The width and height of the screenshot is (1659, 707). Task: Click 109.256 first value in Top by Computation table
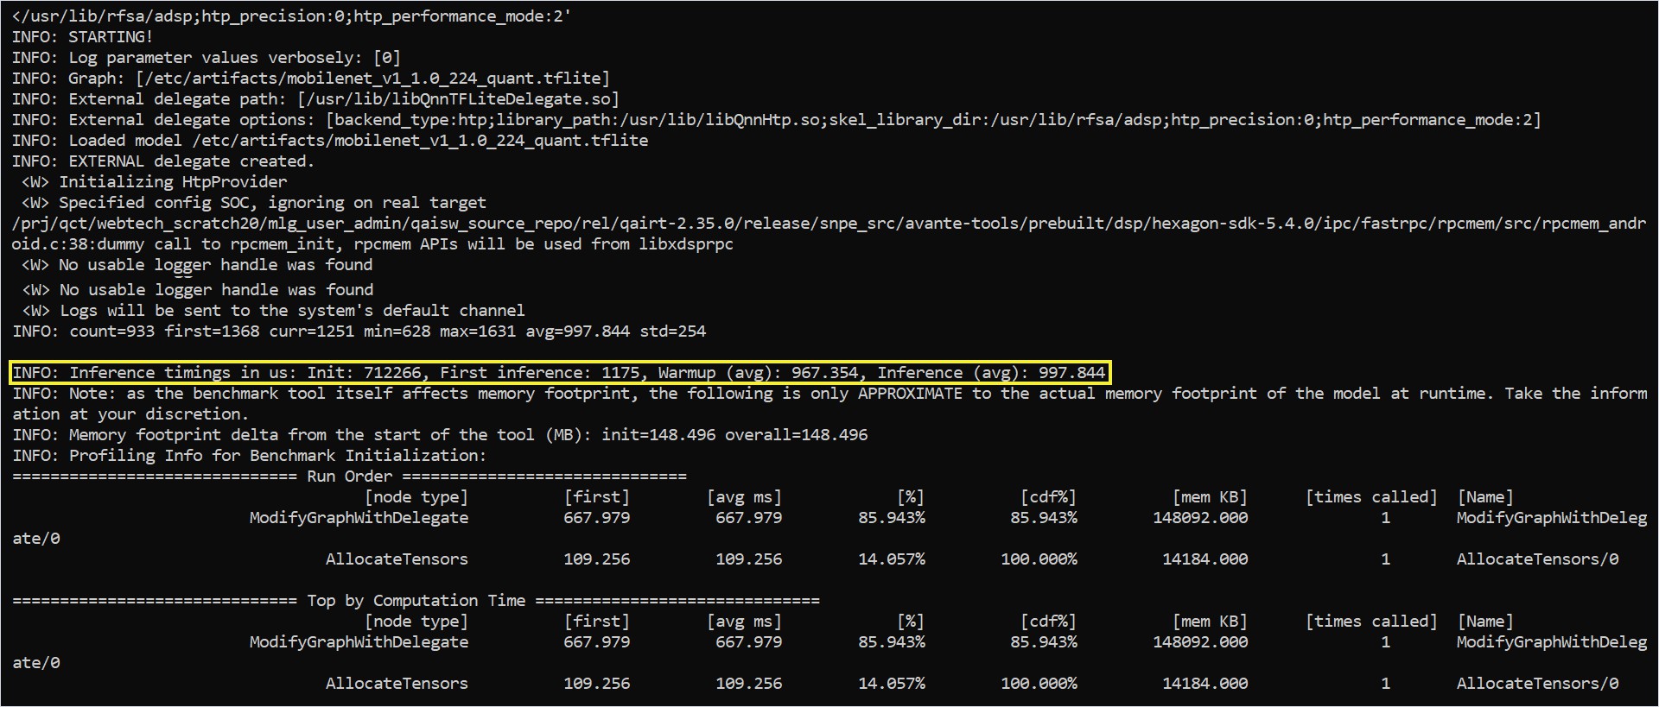click(596, 684)
